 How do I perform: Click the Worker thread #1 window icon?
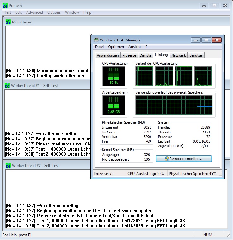pyautogui.click(x=7, y=85)
